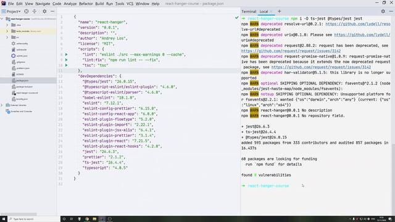Open Chrome from the taskbar
Screen dimensions: 395x222
pyautogui.click(x=87, y=219)
